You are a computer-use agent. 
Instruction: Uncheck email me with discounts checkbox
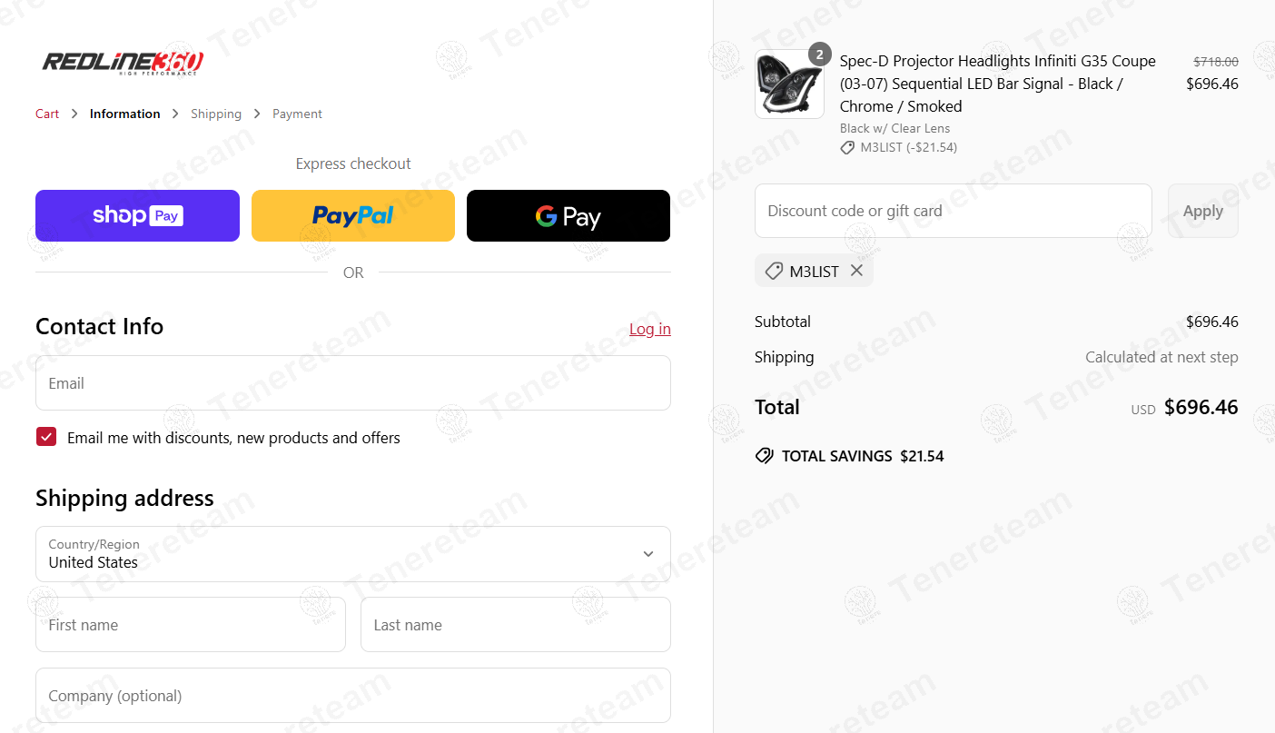coord(46,437)
